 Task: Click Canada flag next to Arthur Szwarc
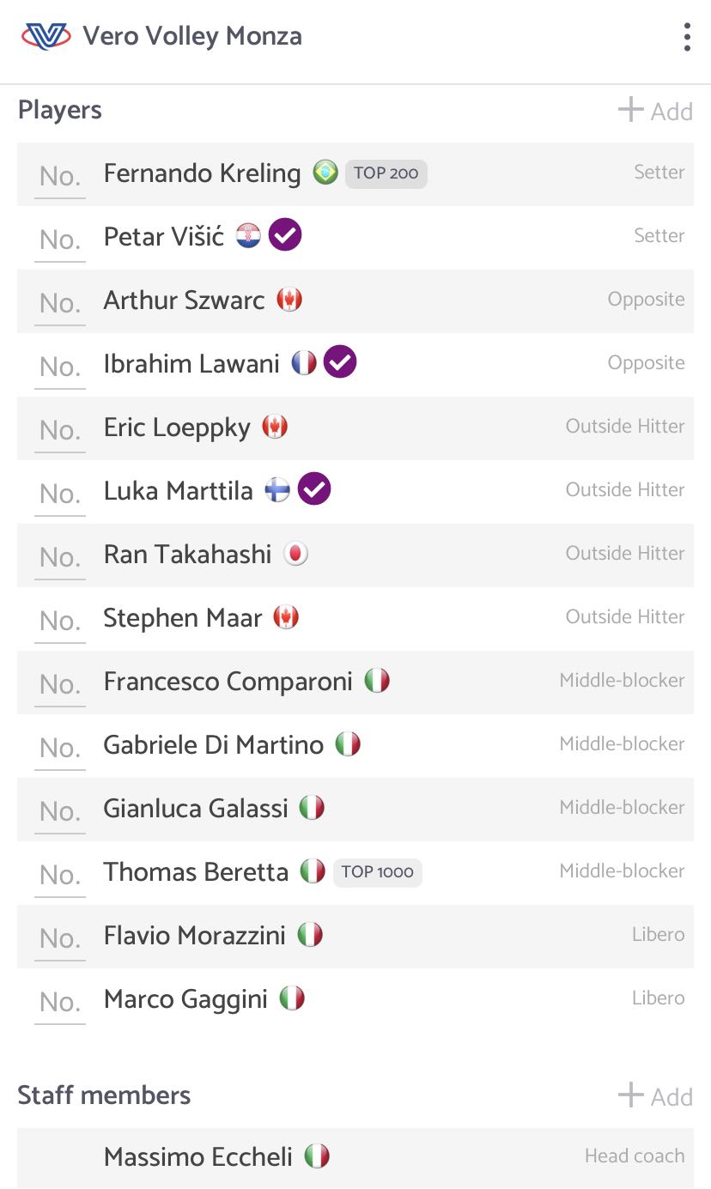click(x=289, y=300)
